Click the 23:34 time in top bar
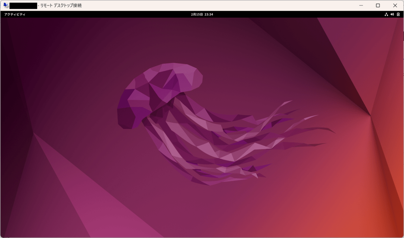The image size is (404, 238). coord(209,15)
